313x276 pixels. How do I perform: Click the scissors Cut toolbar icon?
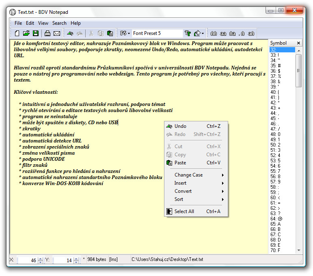91,33
